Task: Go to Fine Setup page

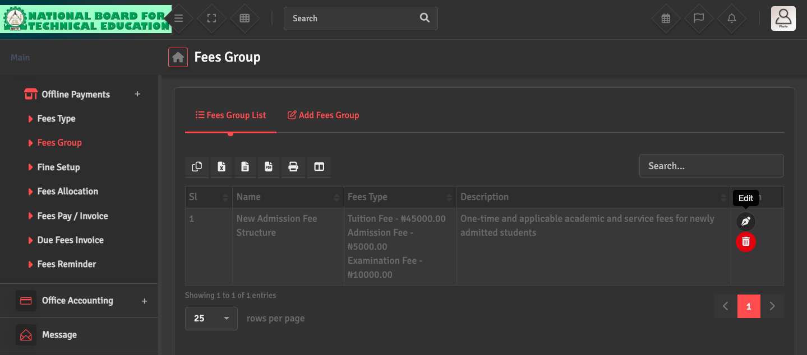Action: (x=58, y=167)
